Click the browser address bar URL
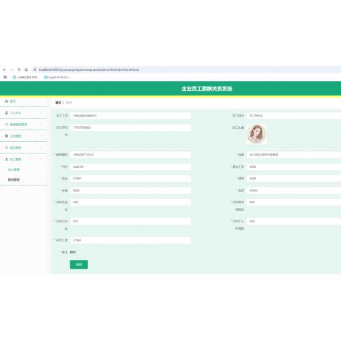The height and width of the screenshot is (341, 341). click(89, 70)
